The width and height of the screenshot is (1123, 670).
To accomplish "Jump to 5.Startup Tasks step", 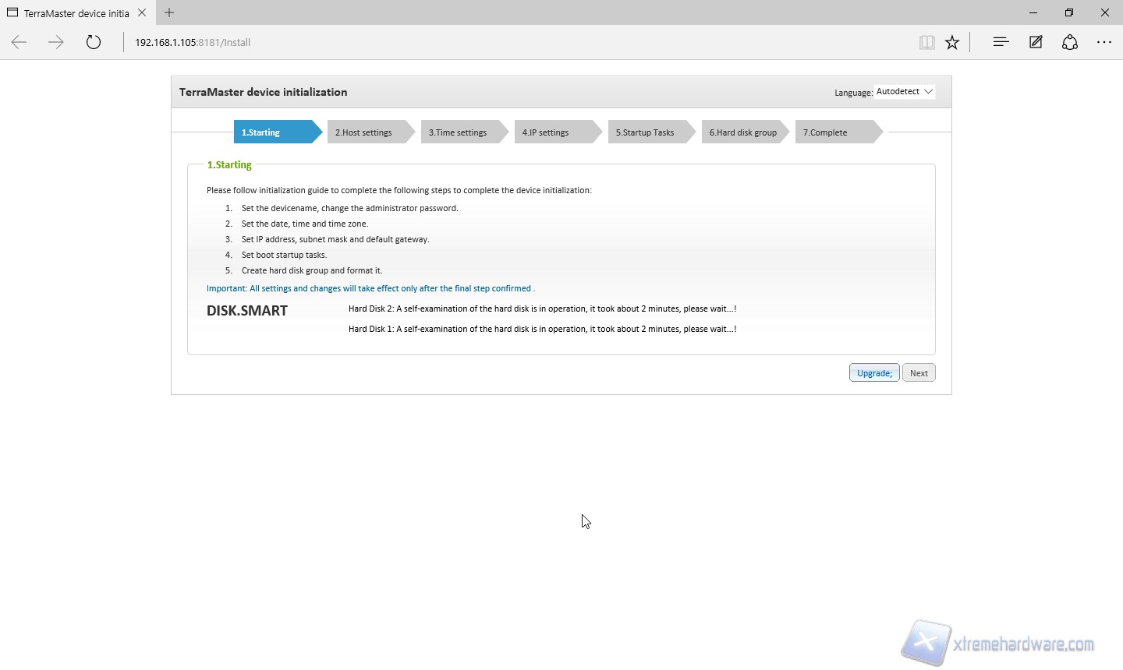I will [647, 132].
